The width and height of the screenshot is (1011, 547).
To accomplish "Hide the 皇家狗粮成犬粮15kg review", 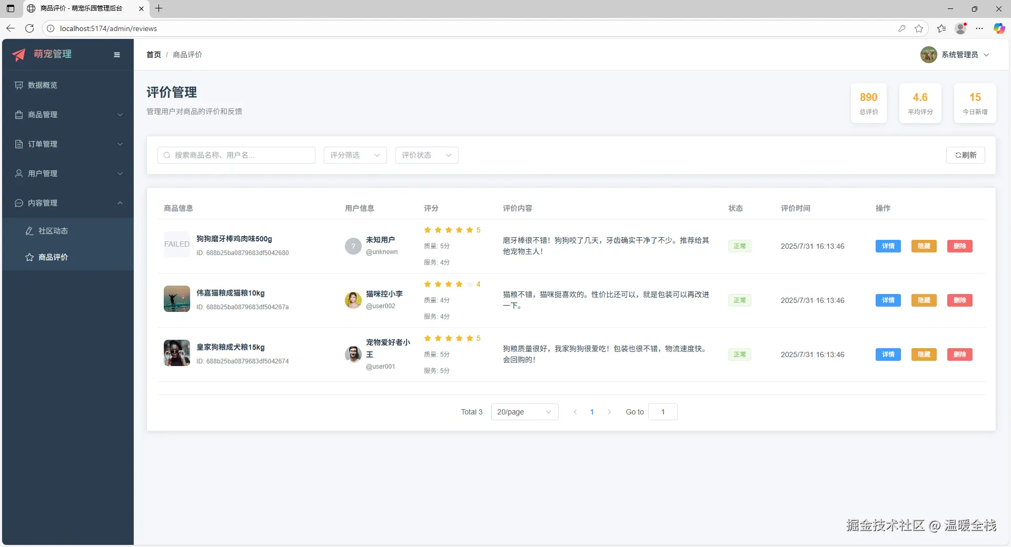I will pyautogui.click(x=924, y=354).
